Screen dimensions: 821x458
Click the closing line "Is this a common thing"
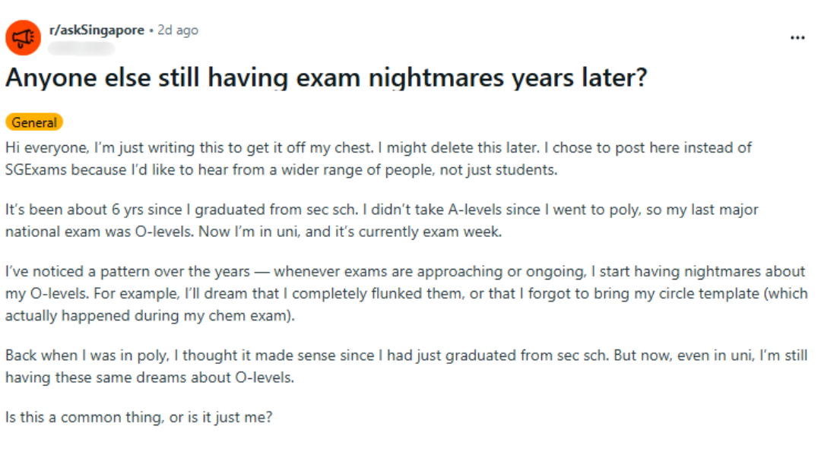[138, 417]
